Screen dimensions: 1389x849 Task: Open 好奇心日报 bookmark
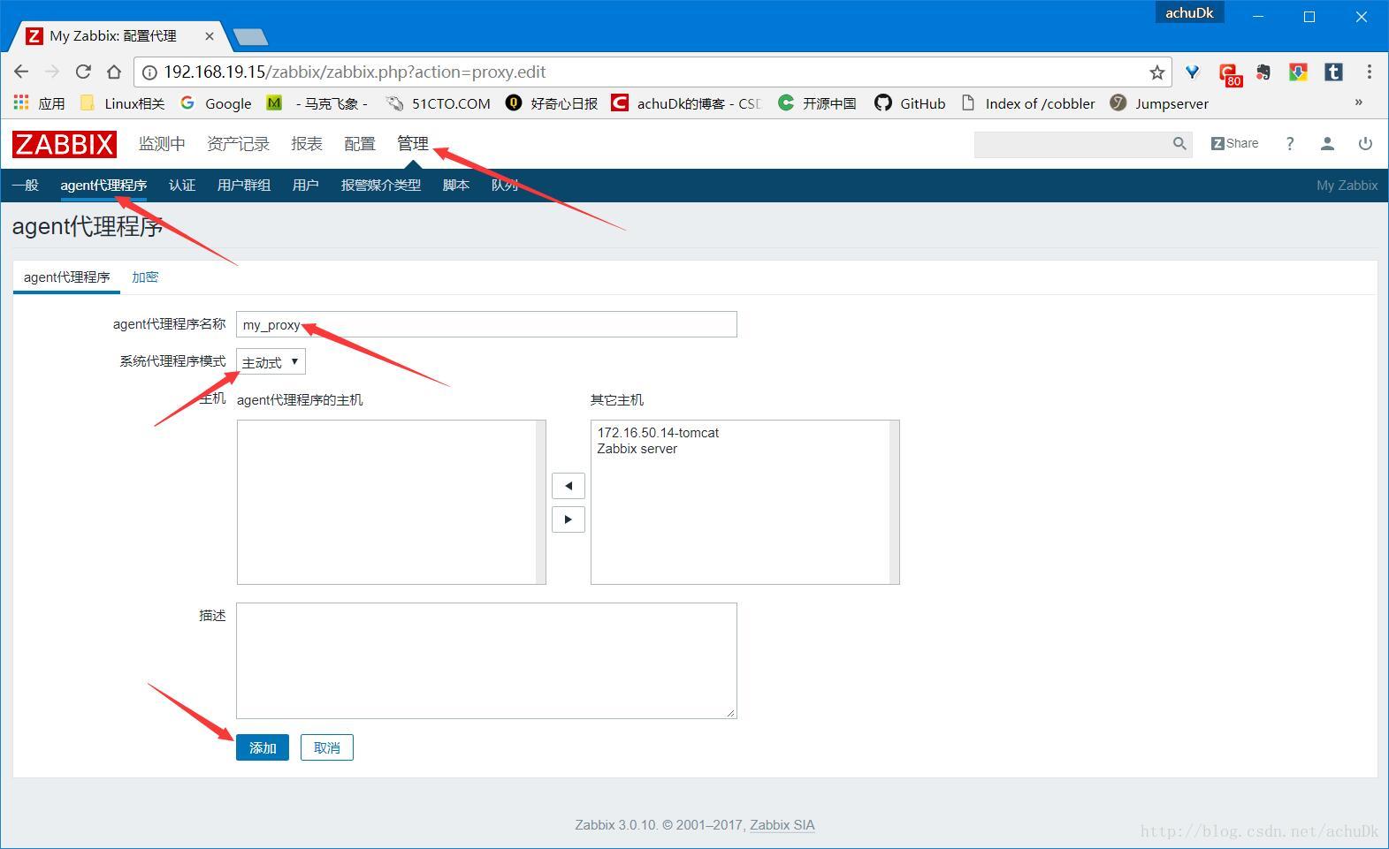(552, 103)
